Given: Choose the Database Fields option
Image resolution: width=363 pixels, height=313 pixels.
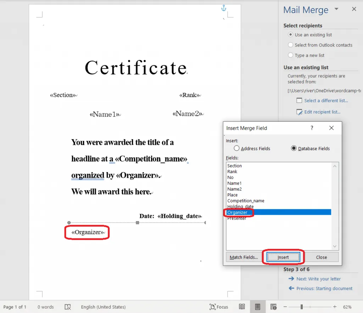Looking at the screenshot, I should tap(294, 148).
